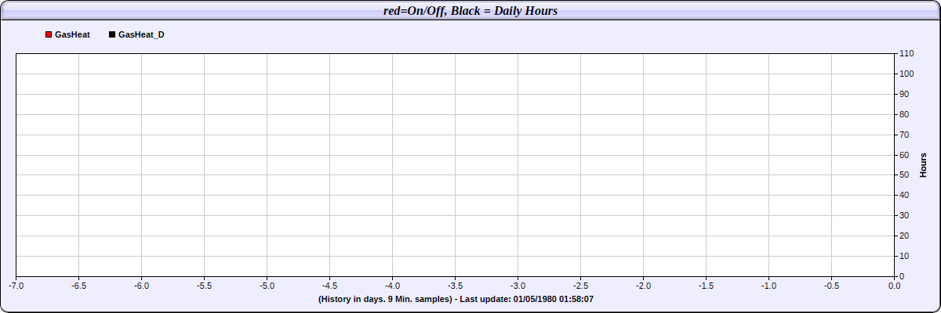Click the y-axis label 20

tap(904, 236)
